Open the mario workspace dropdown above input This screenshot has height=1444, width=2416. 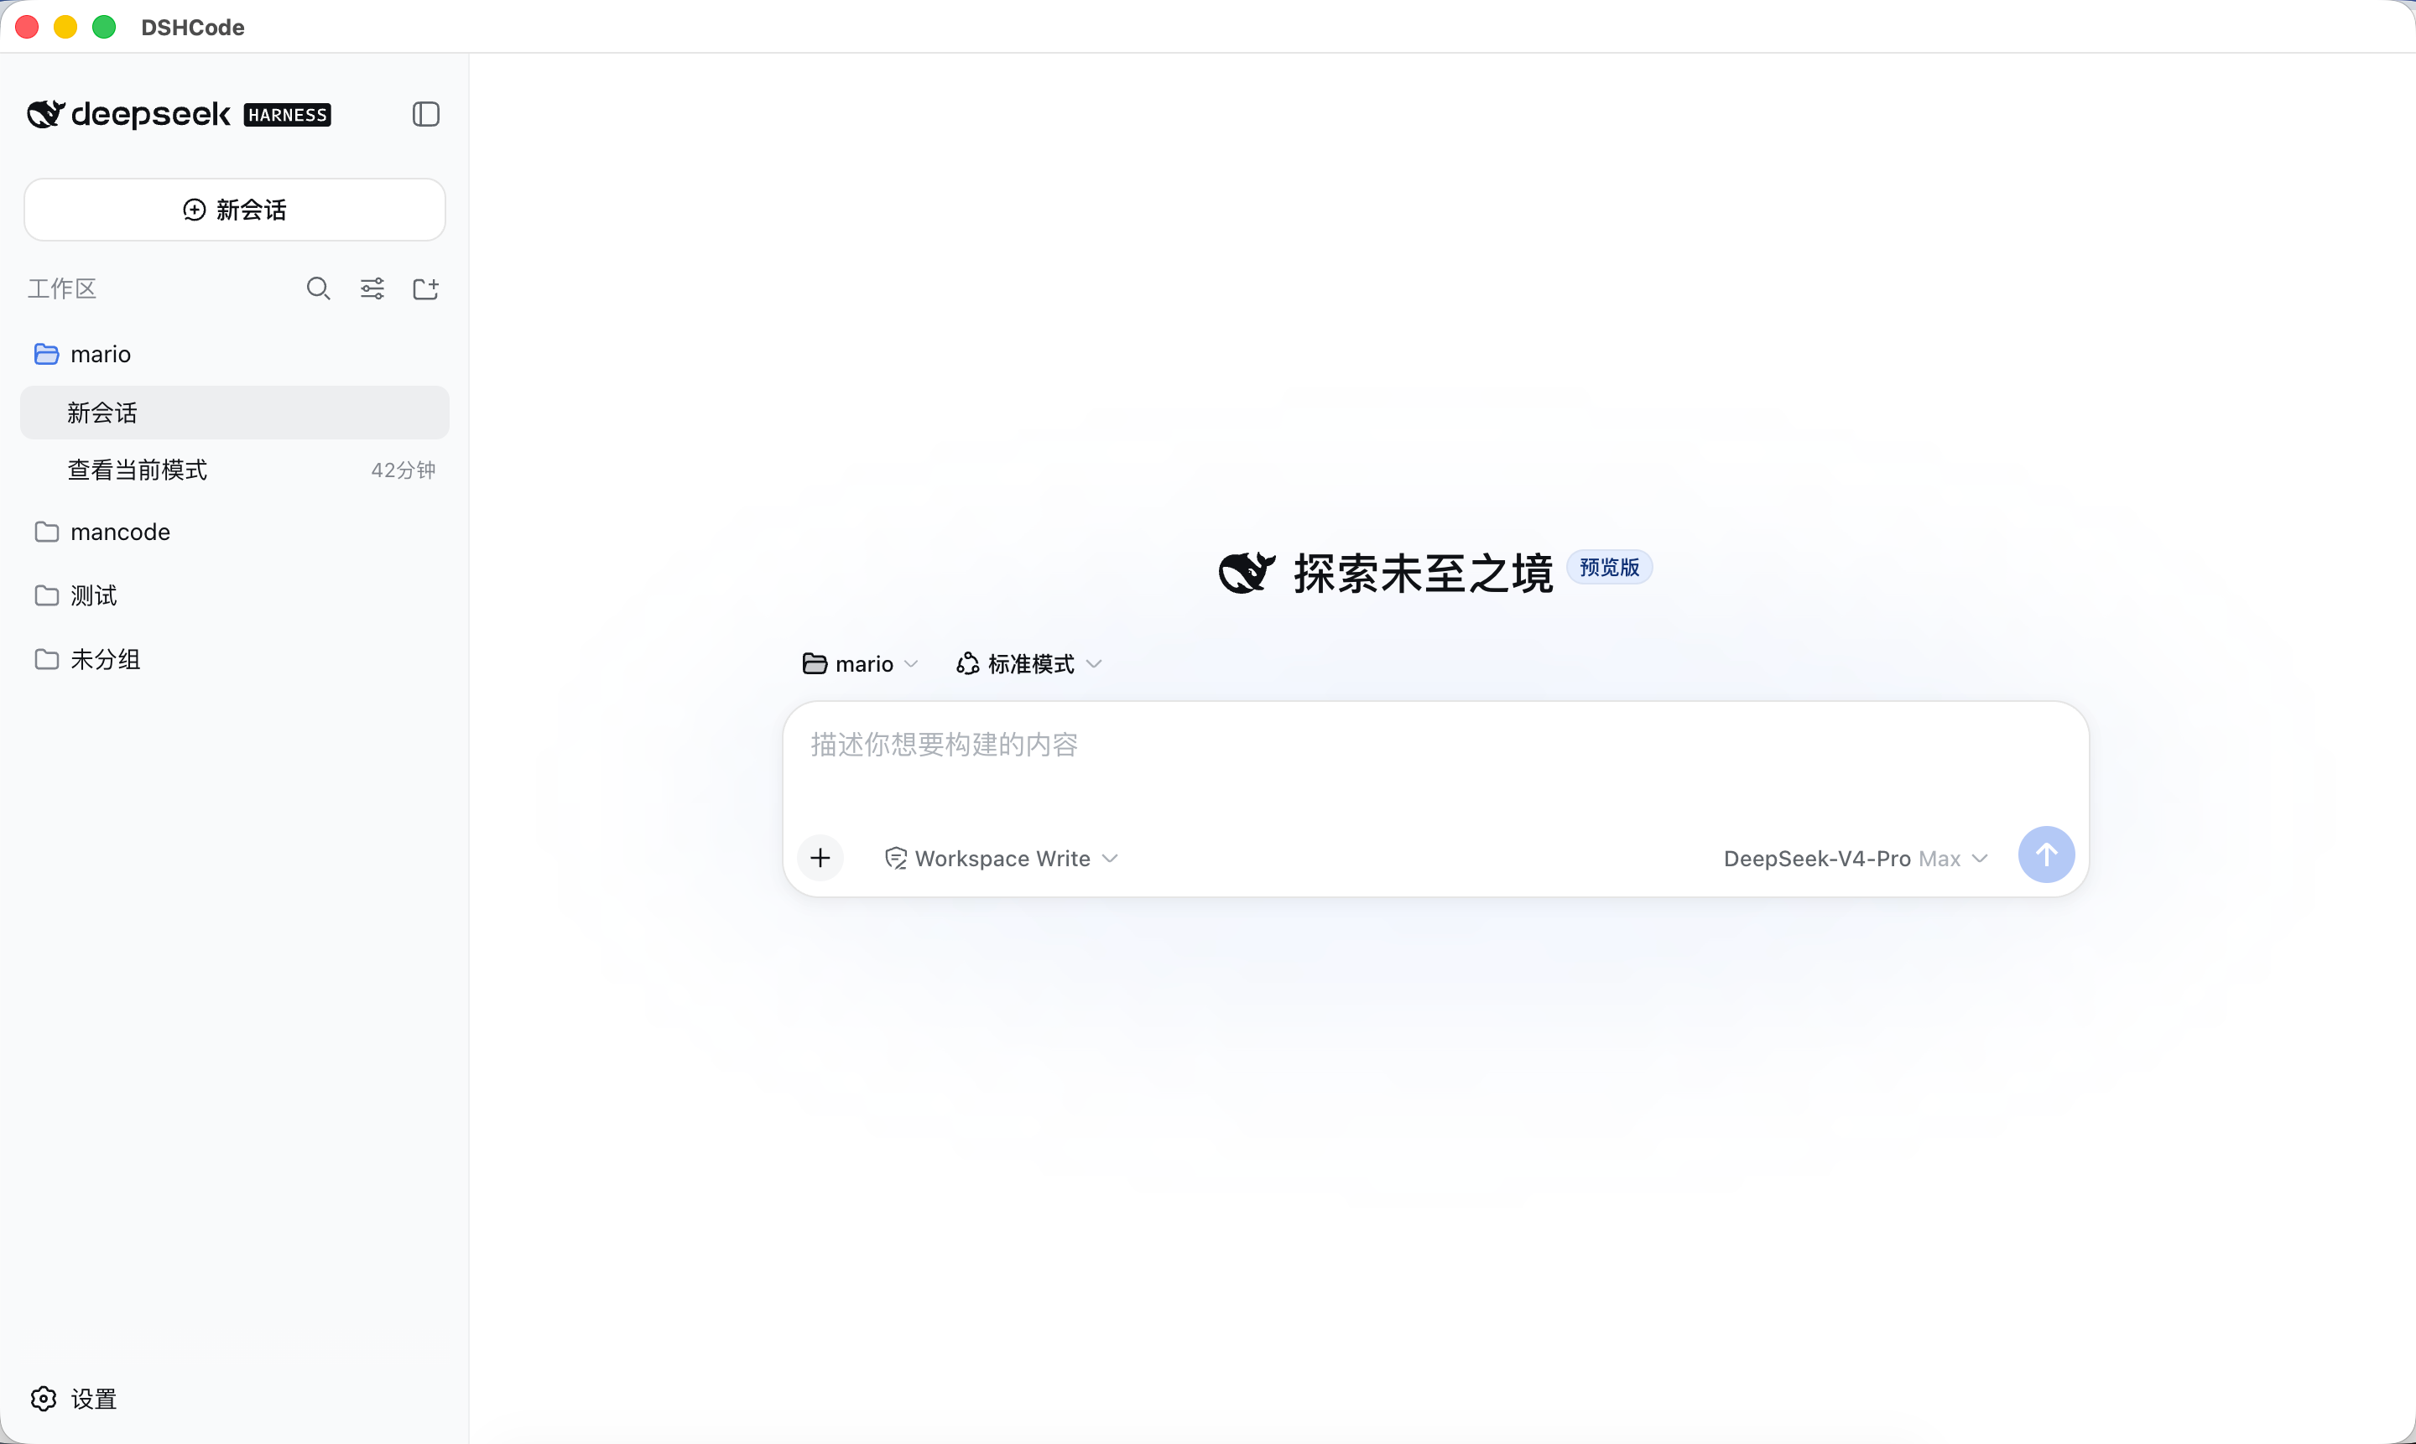click(x=861, y=663)
